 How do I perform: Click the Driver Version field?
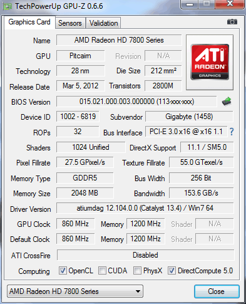click(145, 208)
